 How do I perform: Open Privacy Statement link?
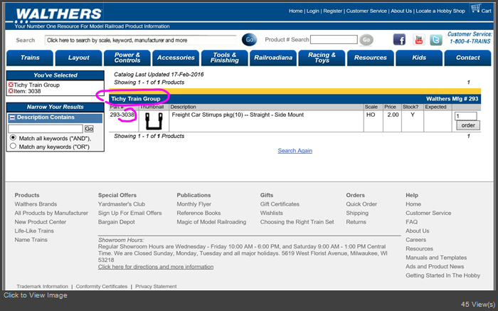tap(156, 286)
